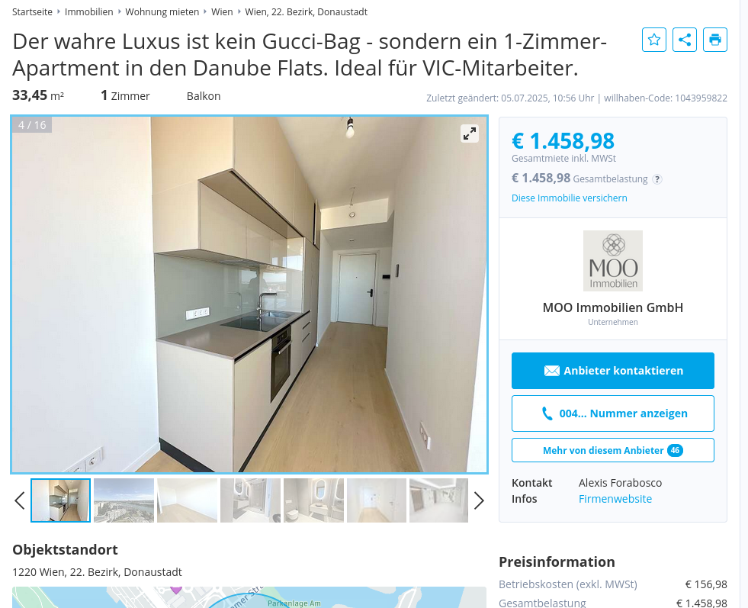Navigate to Wohnung mieten breadcrumb
This screenshot has width=748, height=608.
[x=162, y=12]
